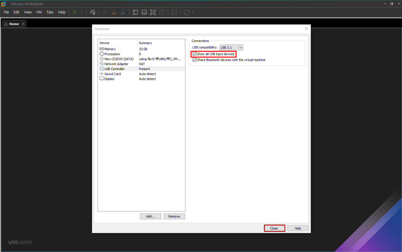This screenshot has height=252, width=402.
Task: Click the Revert to Snapshot icon
Action: 114,12
